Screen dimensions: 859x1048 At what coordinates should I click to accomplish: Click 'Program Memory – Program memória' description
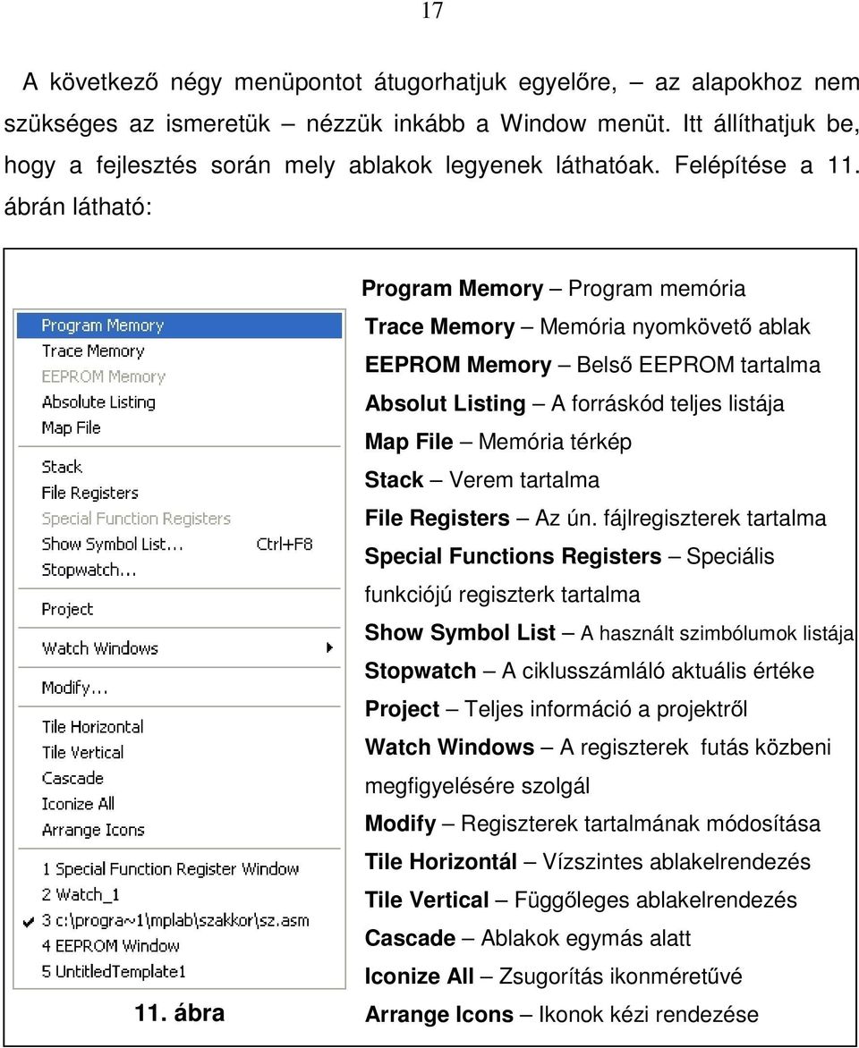point(553,289)
